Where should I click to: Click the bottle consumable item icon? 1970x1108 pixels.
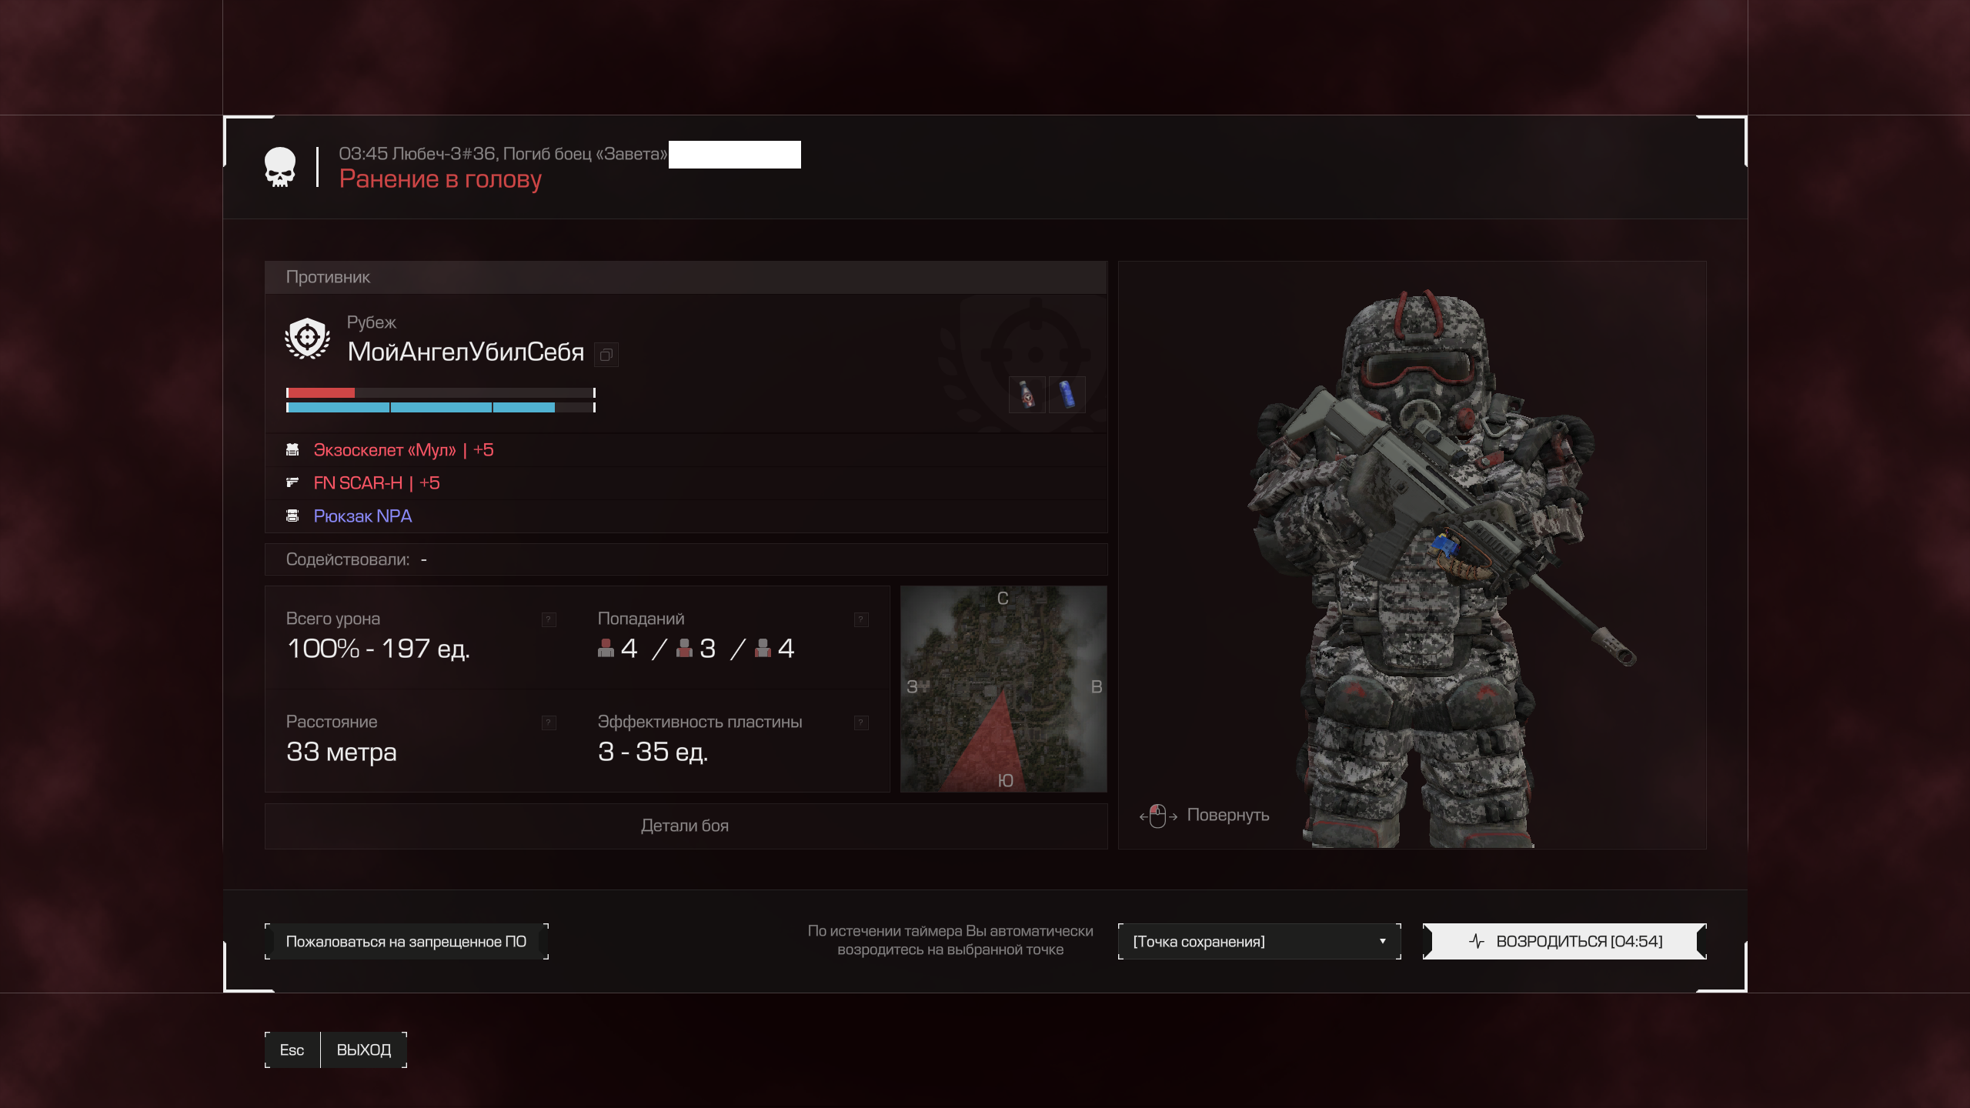[x=1027, y=395]
